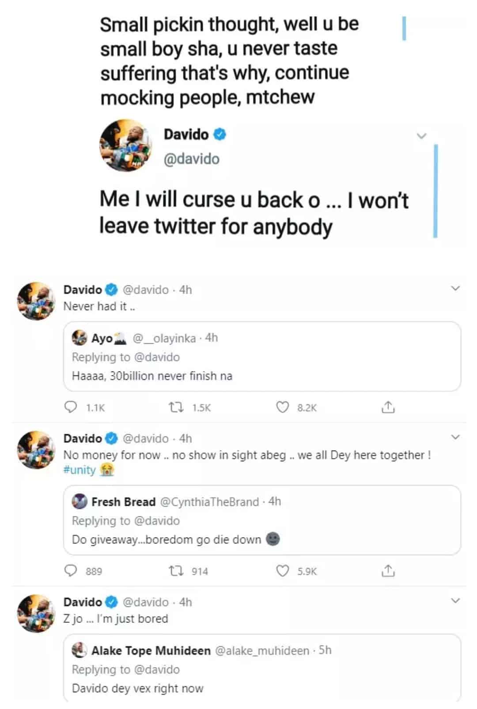Retweet the "Never had it" tweet
This screenshot has height=709, width=477.
coord(177,407)
